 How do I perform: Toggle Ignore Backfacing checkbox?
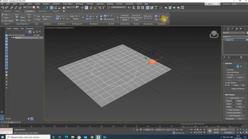(x=226, y=72)
